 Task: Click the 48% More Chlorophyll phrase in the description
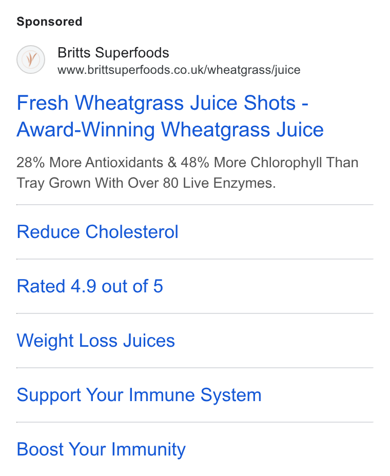[251, 163]
